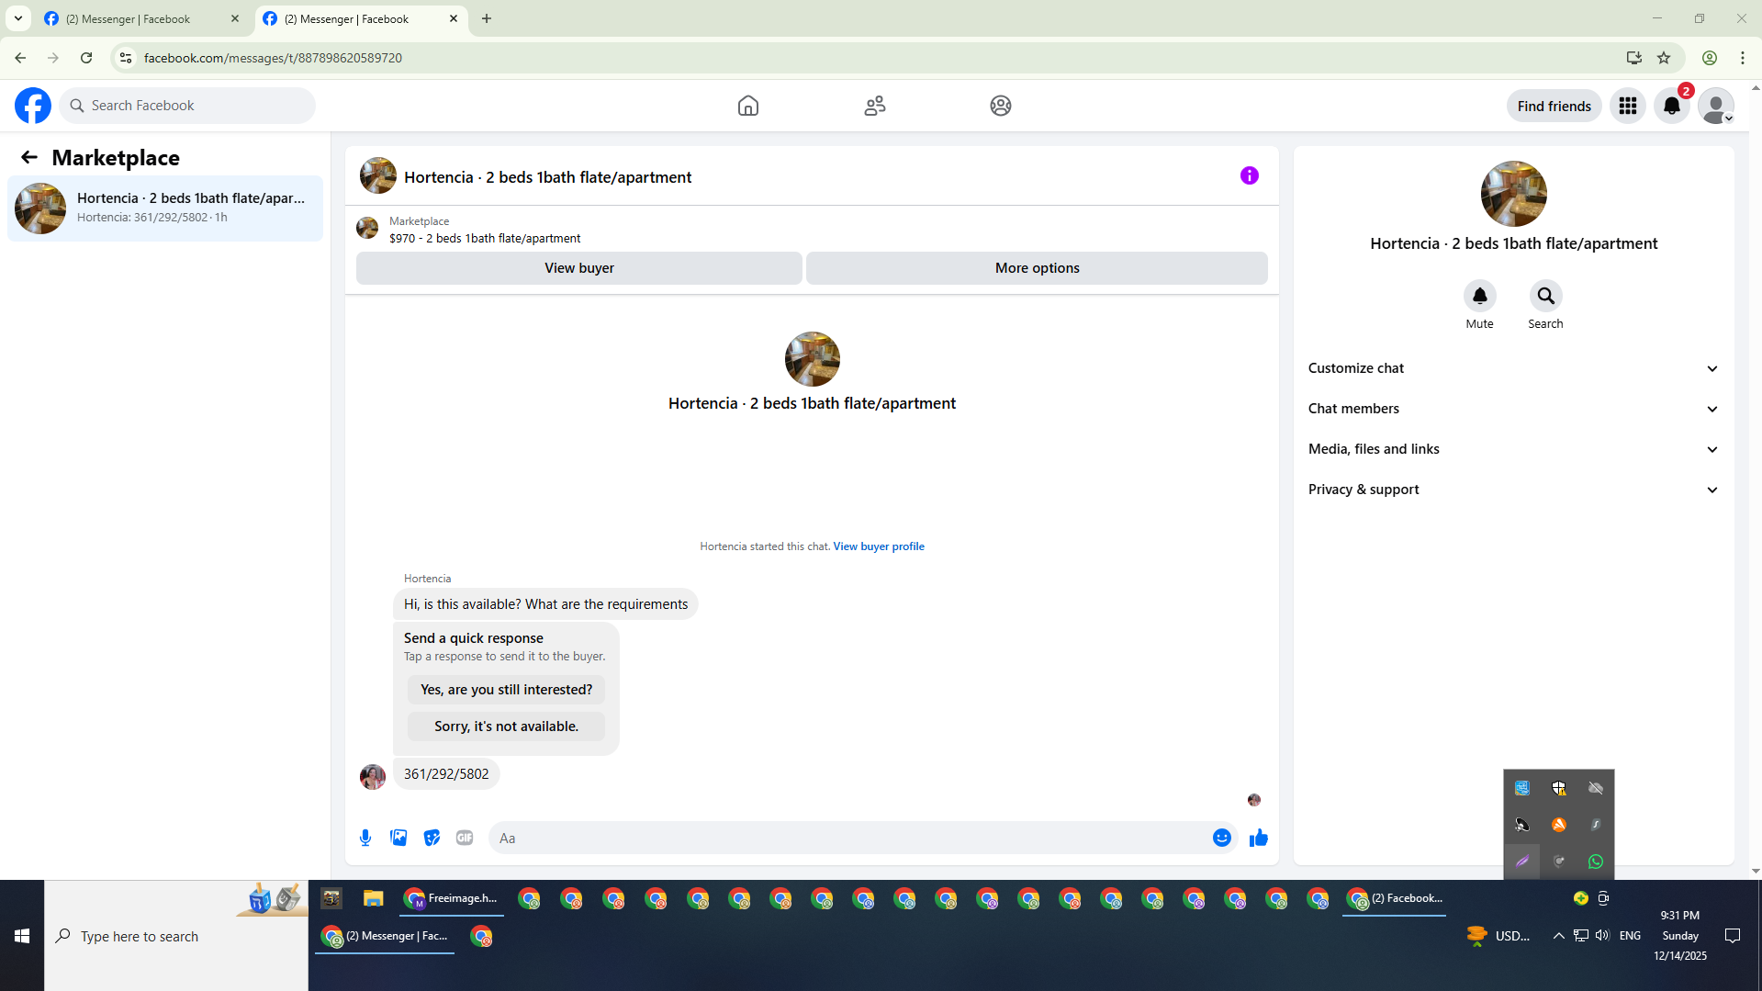The height and width of the screenshot is (991, 1762).
Task: Choose a GIF icon
Action: click(x=465, y=838)
